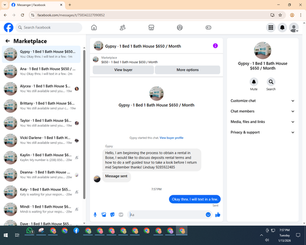306x245 pixels.
Task: Open the purple conversation information icon
Action: tap(215, 46)
